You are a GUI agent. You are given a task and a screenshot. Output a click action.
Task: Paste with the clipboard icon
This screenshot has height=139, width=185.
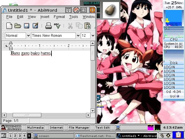(87, 26)
